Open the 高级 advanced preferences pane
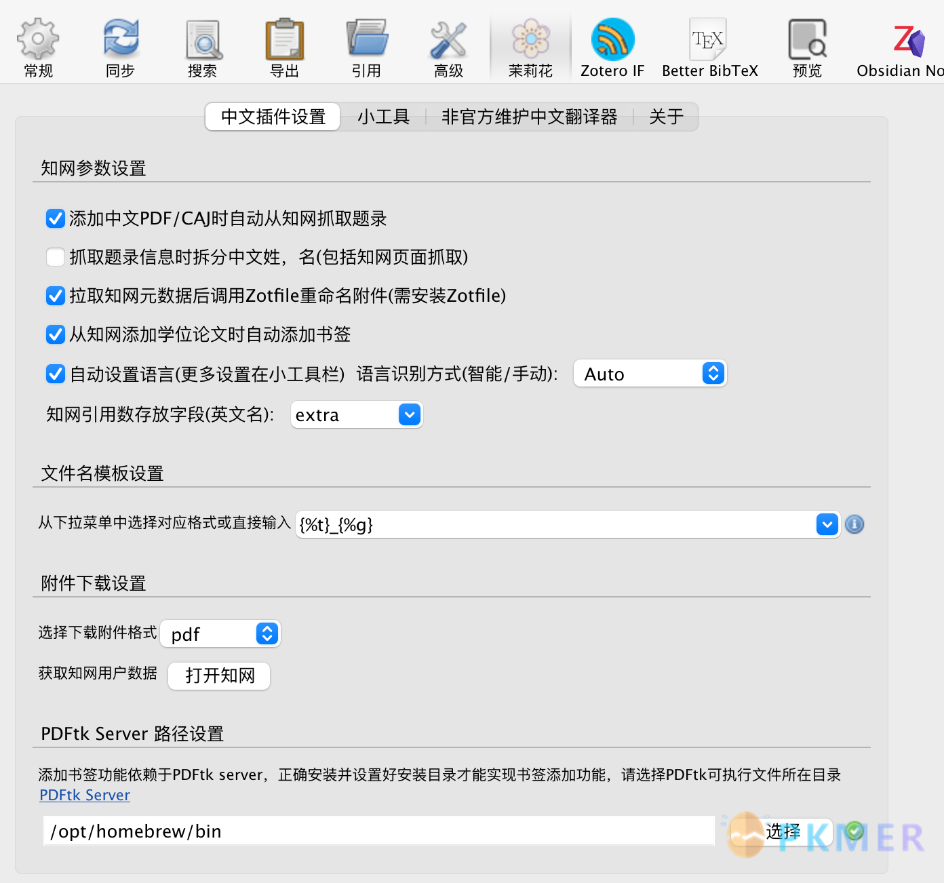944x883 pixels. click(449, 47)
